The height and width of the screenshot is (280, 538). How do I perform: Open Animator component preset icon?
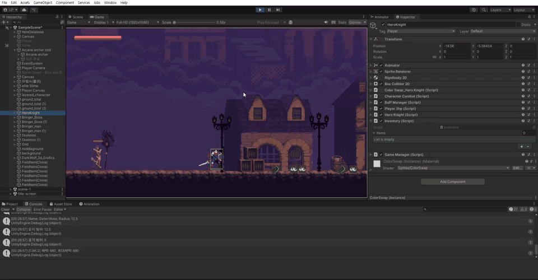point(528,65)
